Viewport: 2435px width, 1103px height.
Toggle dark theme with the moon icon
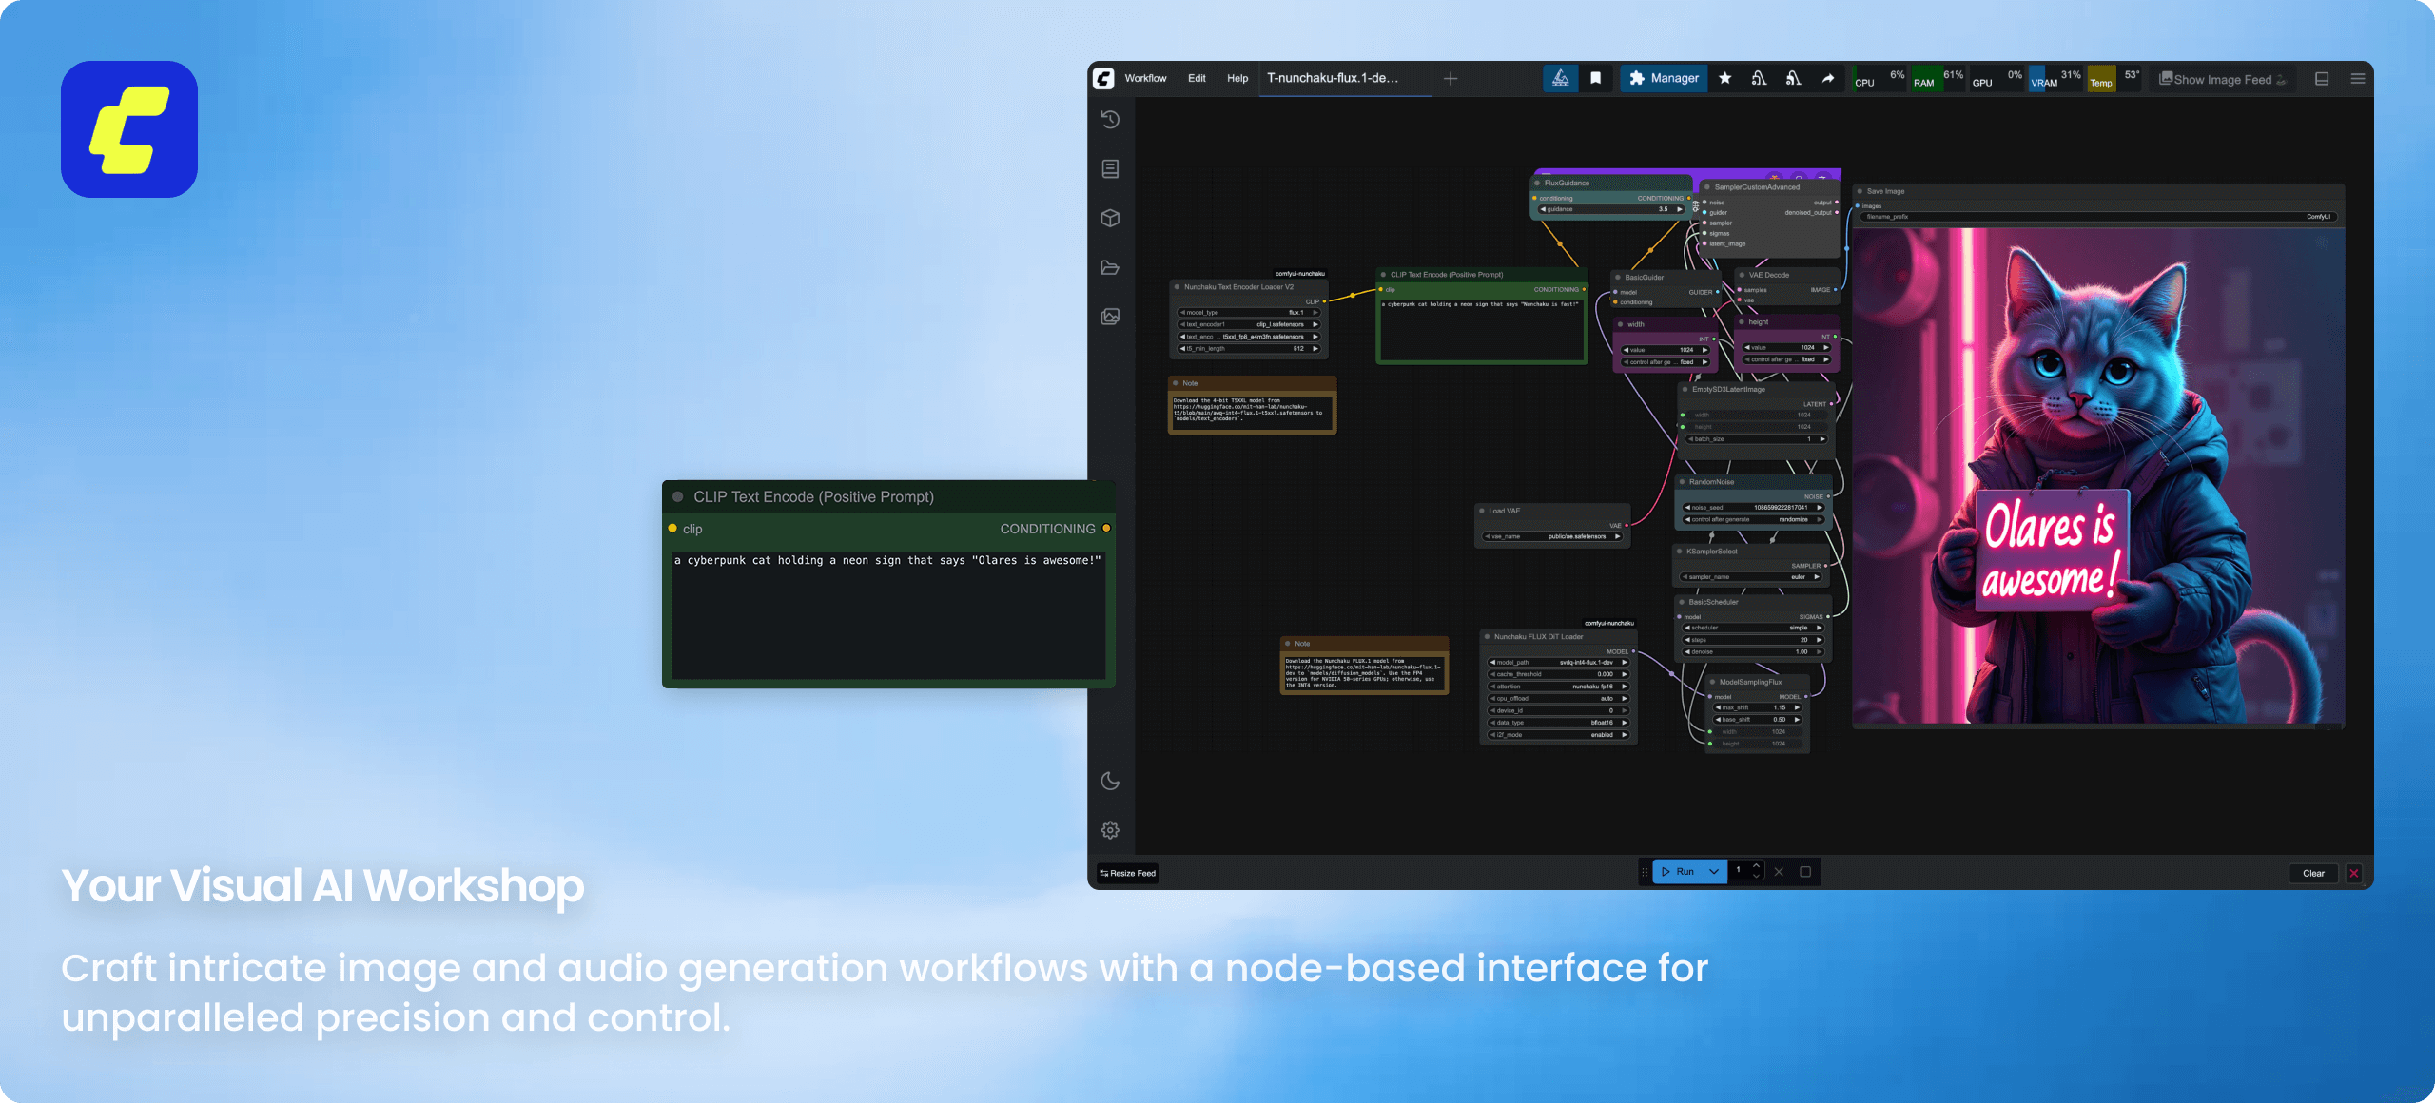[1110, 781]
